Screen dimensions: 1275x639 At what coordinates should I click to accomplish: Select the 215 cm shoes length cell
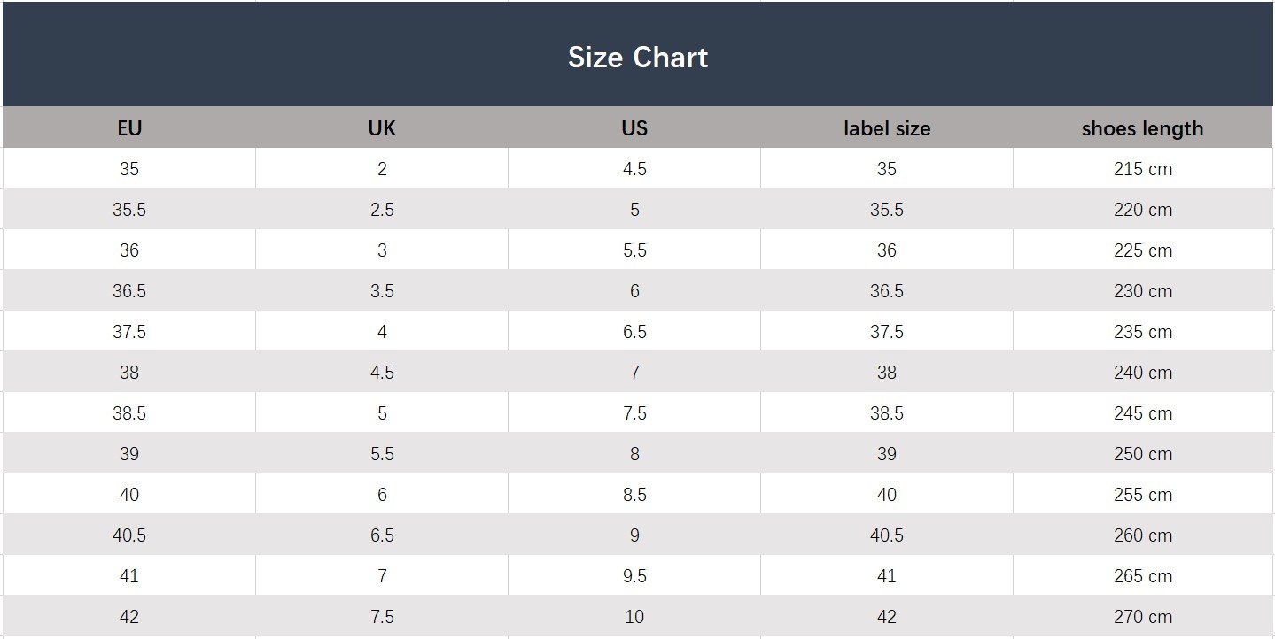pyautogui.click(x=1143, y=168)
